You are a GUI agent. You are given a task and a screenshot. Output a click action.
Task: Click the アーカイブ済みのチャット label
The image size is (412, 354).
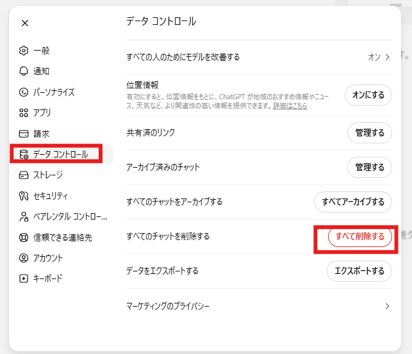[163, 168]
